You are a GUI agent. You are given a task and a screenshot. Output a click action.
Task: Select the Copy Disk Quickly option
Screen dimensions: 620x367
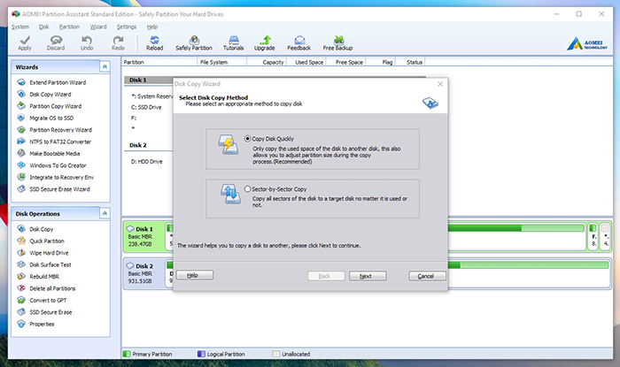click(x=247, y=139)
